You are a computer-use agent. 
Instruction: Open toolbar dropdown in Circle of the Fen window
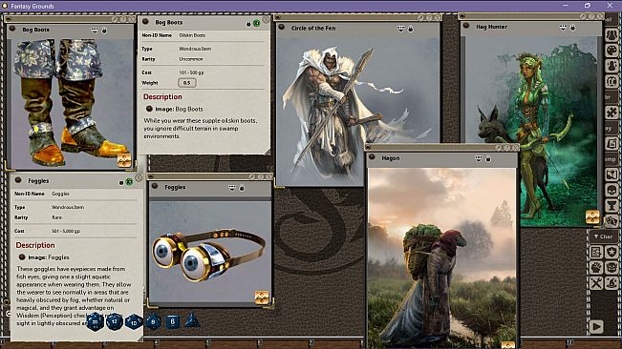coord(401,29)
